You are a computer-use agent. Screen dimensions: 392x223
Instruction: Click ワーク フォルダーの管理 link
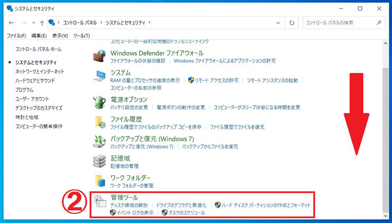pos(132,185)
